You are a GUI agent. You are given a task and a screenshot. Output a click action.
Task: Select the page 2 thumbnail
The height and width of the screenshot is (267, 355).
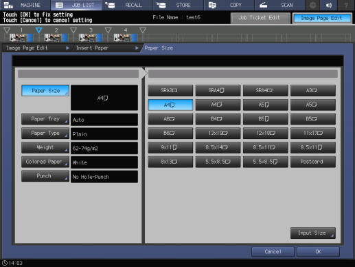(x=56, y=38)
